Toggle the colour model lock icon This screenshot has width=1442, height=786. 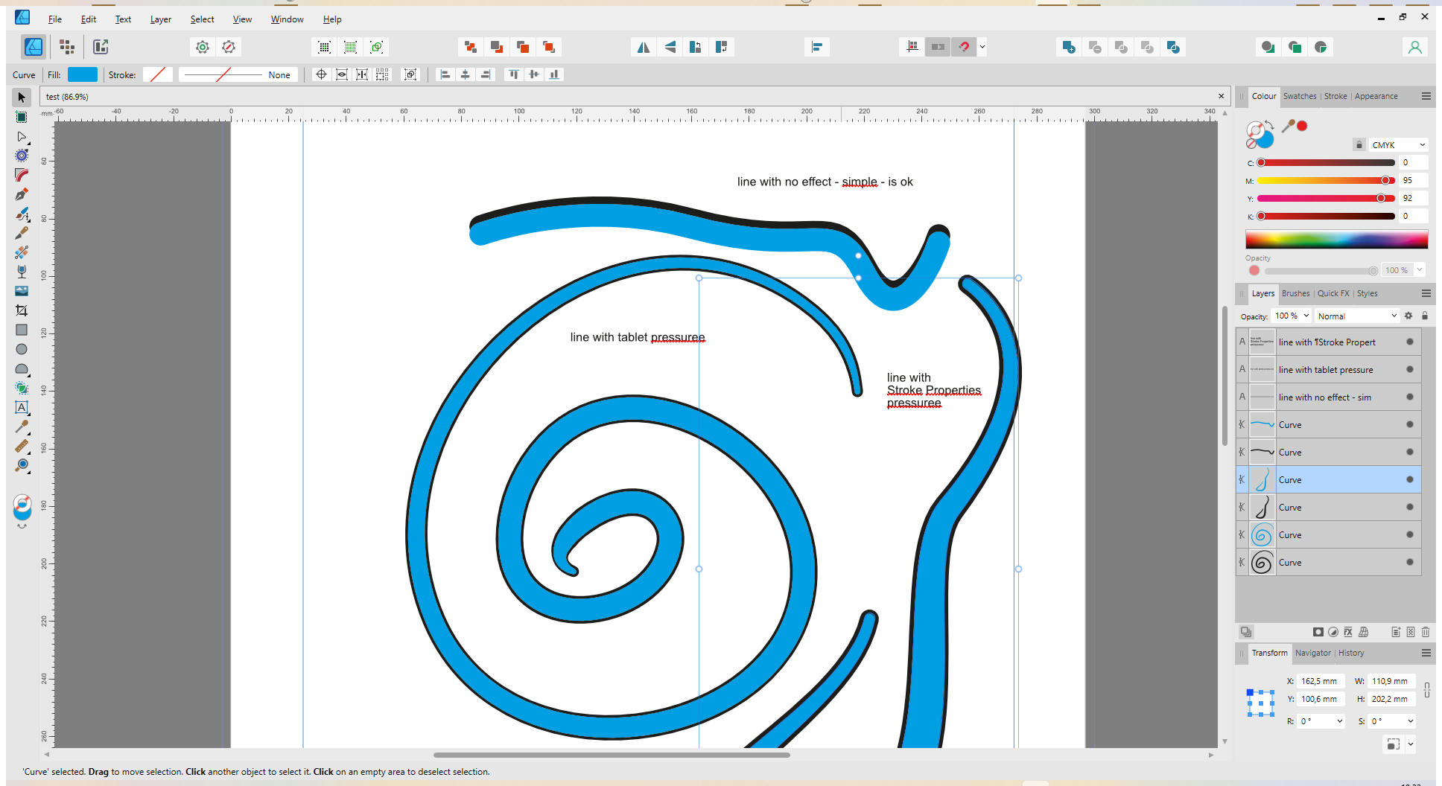[1359, 144]
